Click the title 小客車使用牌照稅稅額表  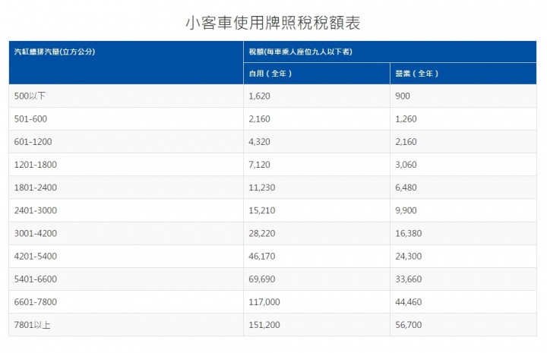click(x=273, y=23)
